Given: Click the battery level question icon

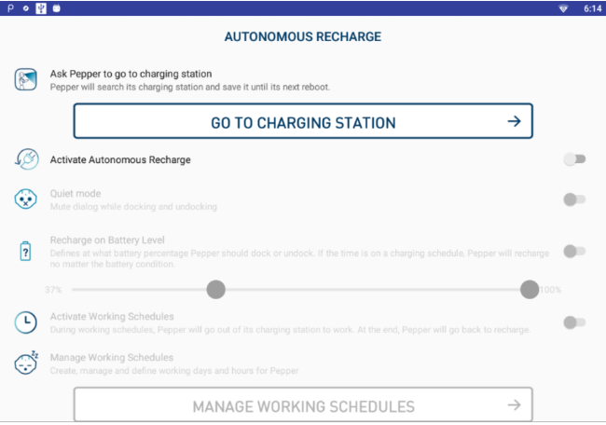Looking at the screenshot, I should [x=26, y=252].
